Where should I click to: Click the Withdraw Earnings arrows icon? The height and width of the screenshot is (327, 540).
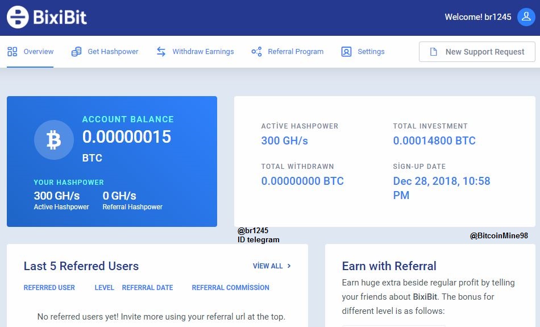161,52
